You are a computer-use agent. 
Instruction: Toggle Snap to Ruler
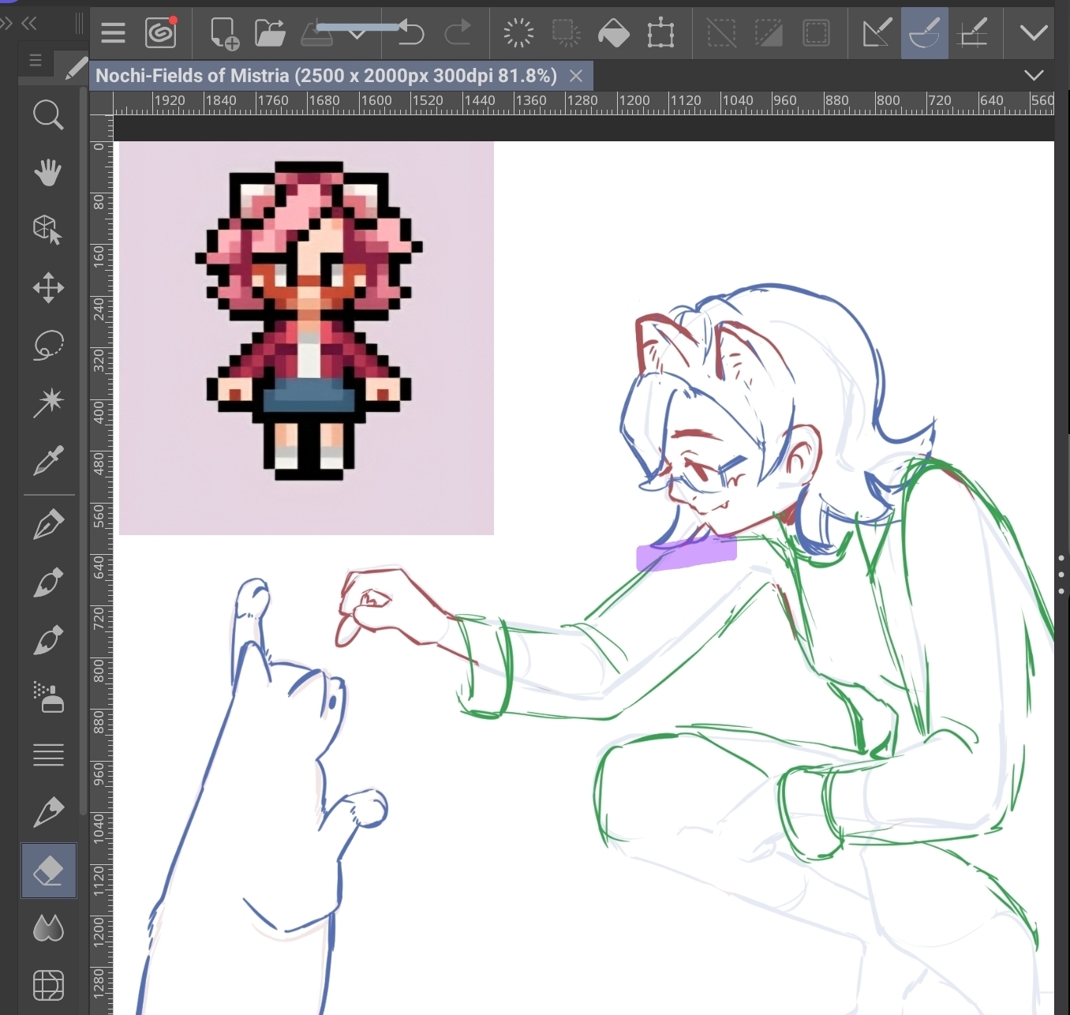click(x=876, y=33)
